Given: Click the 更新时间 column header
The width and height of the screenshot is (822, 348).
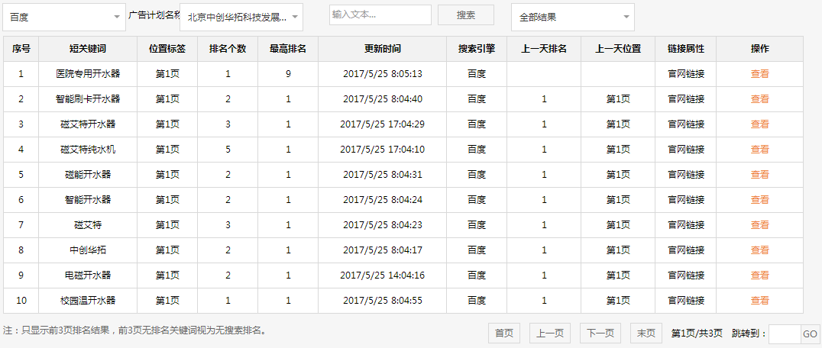Looking at the screenshot, I should [x=382, y=49].
